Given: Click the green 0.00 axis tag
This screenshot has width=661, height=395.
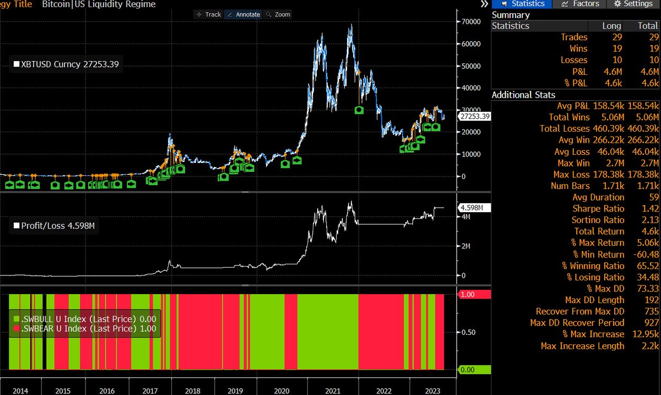Looking at the screenshot, I should tap(474, 370).
